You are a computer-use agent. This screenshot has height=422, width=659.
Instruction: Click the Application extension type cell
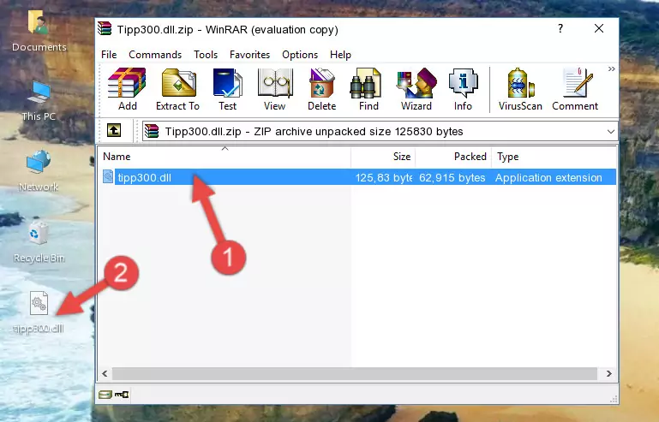coord(548,177)
